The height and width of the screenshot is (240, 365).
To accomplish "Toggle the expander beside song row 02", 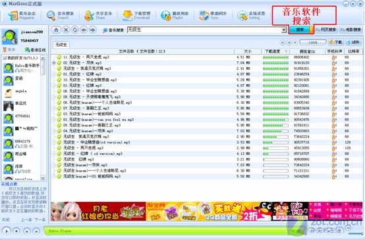I will tap(54, 62).
